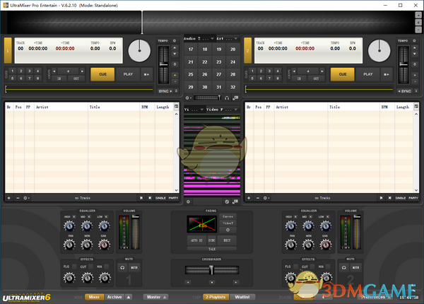Enable deck 2 headphone monitoring
The image size is (424, 304).
(x=344, y=267)
